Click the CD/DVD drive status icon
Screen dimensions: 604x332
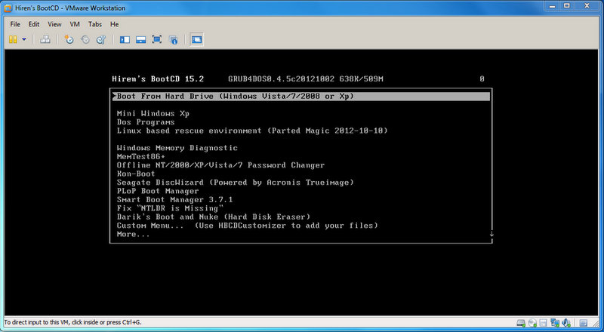(x=532, y=323)
